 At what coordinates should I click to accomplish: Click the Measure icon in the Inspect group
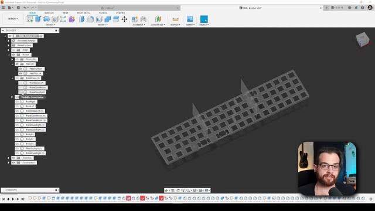(x=176, y=19)
